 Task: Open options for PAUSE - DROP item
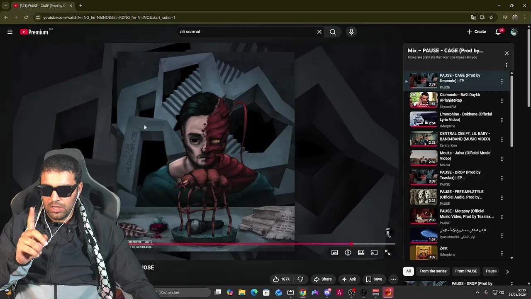pos(502,178)
